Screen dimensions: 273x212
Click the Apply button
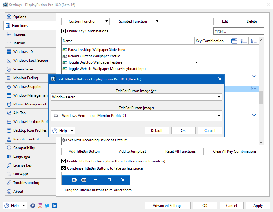pyautogui.click(x=258, y=206)
